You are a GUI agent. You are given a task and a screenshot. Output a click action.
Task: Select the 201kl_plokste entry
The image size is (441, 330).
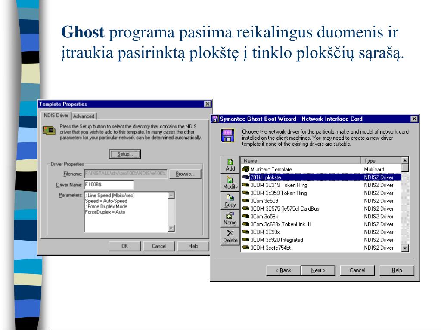[x=321, y=177]
